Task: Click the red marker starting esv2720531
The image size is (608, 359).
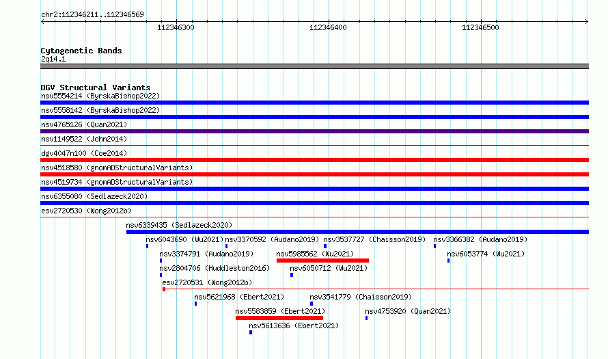Action: (x=164, y=289)
